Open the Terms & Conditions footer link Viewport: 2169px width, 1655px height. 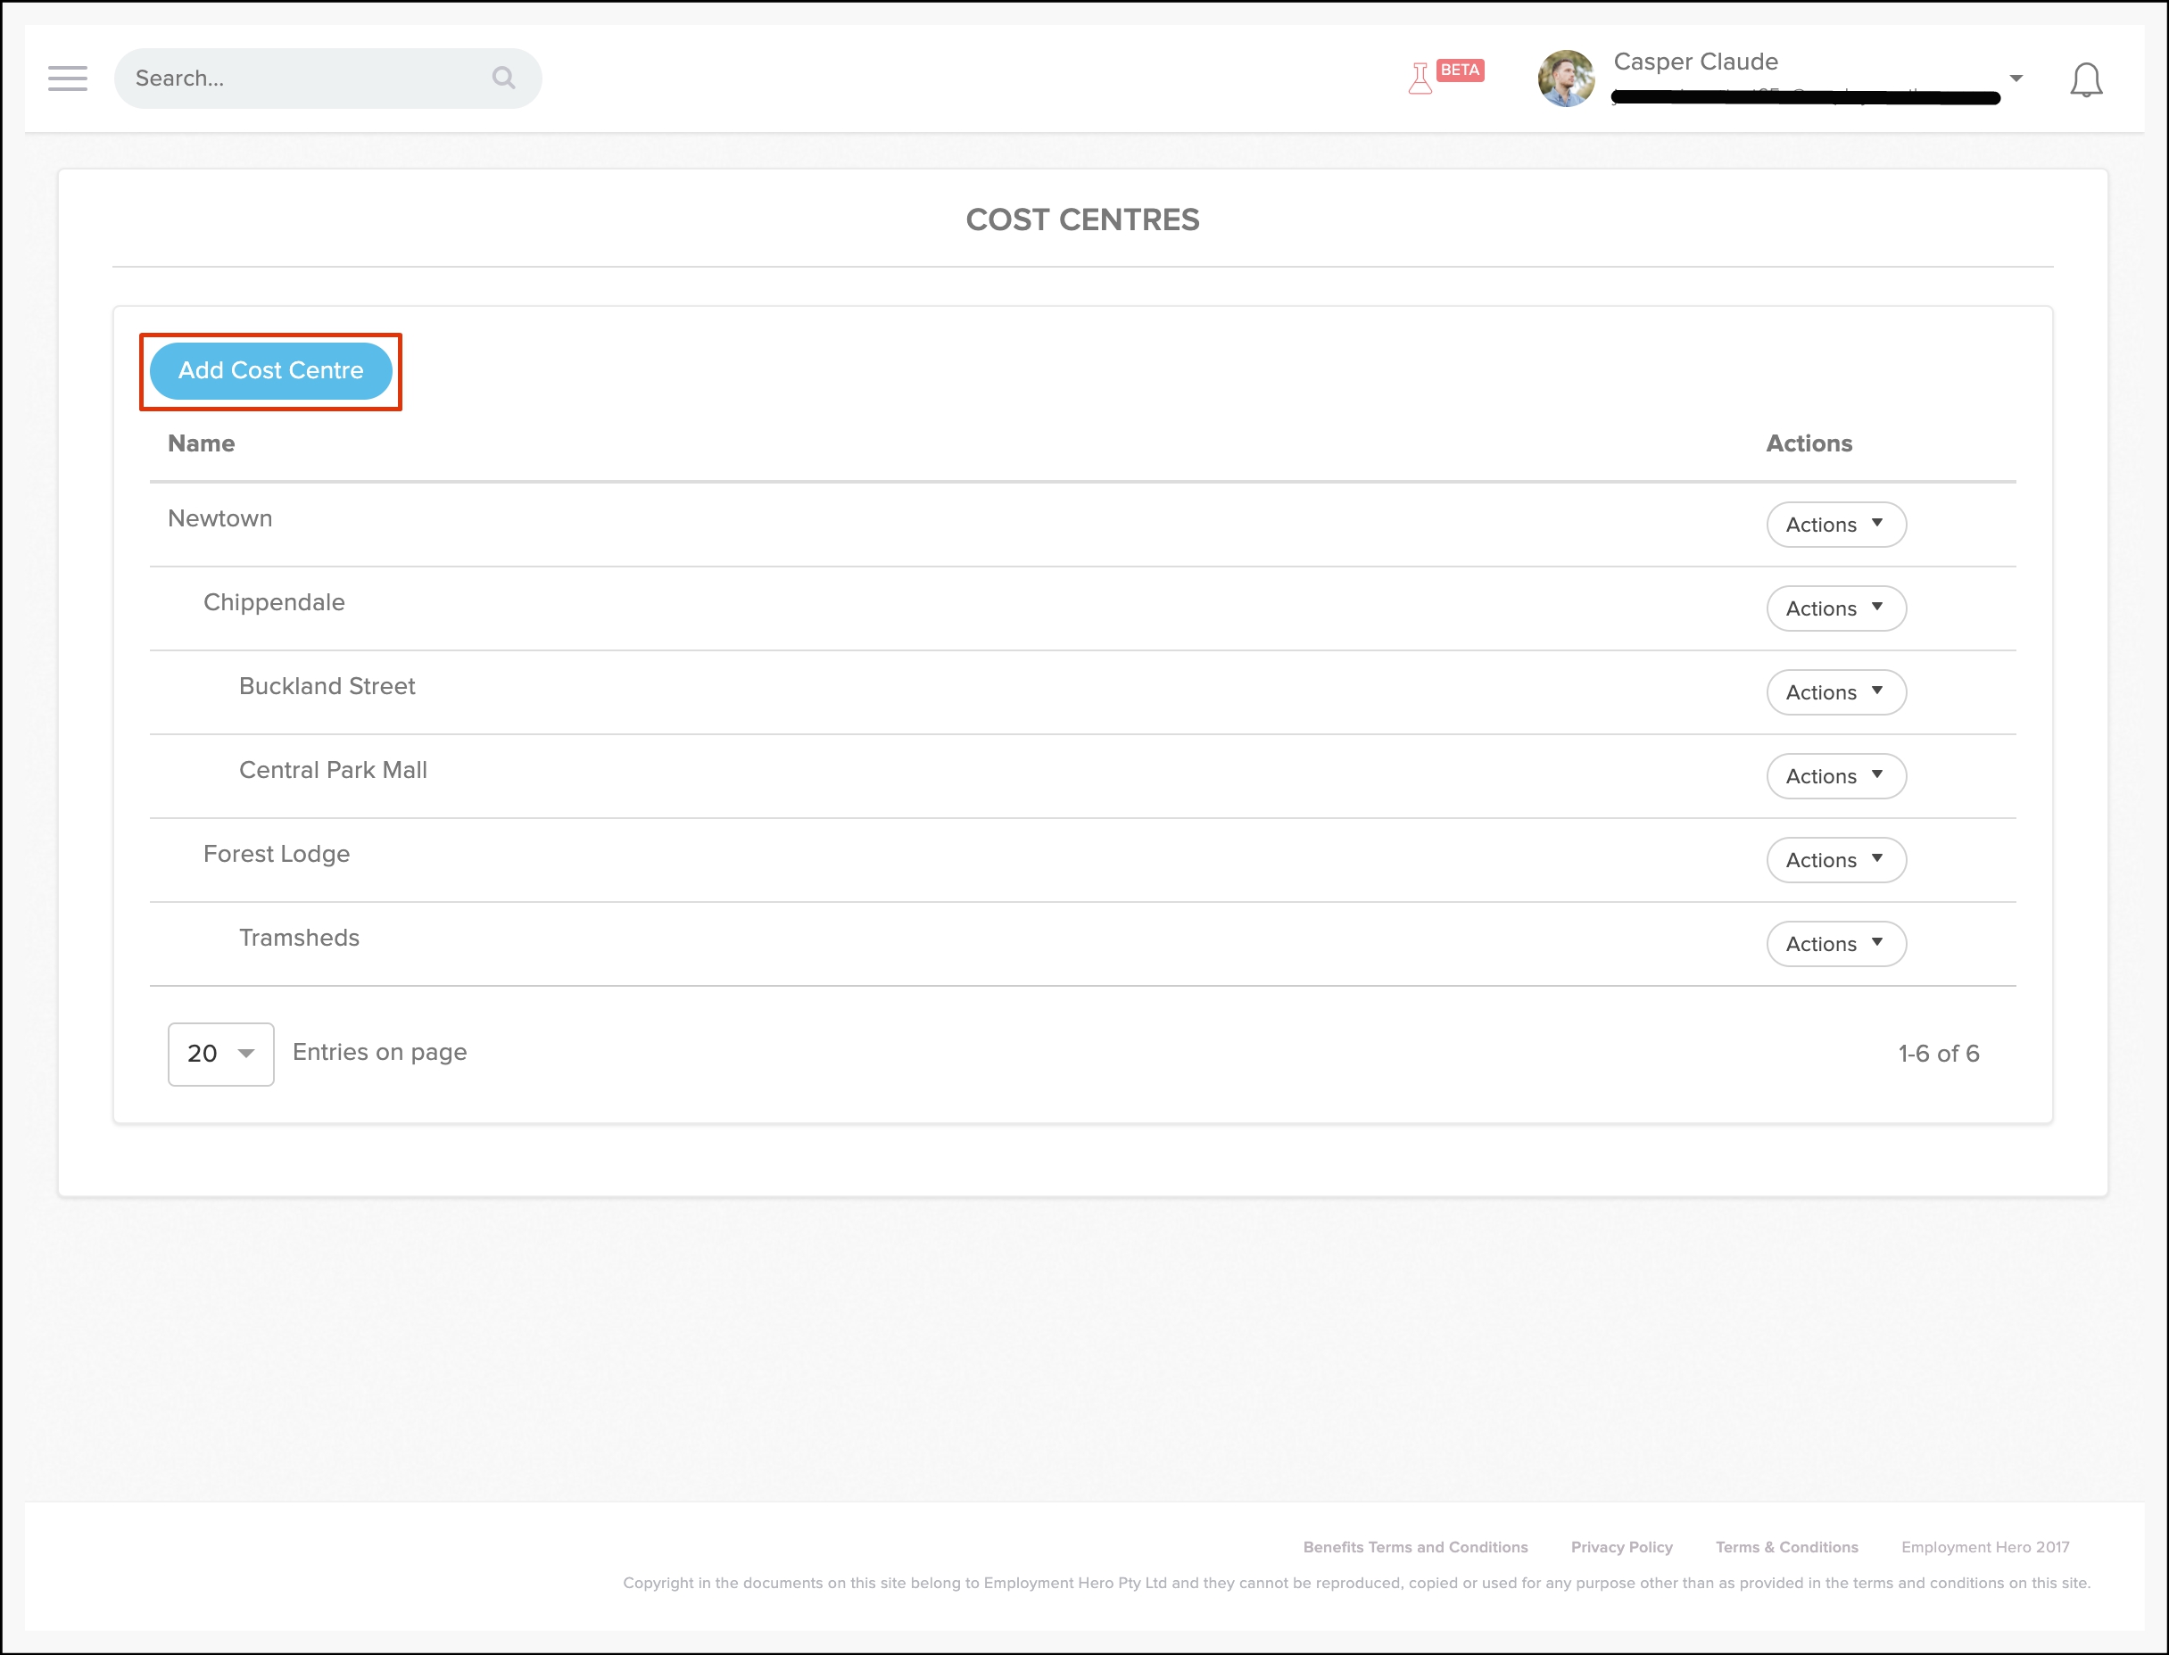[1786, 1547]
